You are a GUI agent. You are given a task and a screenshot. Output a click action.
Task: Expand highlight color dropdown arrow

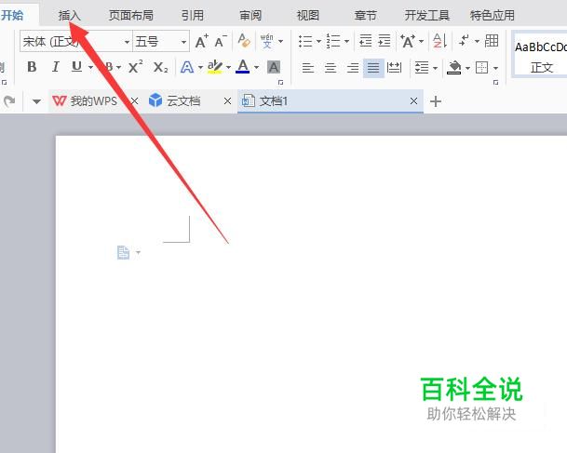228,68
